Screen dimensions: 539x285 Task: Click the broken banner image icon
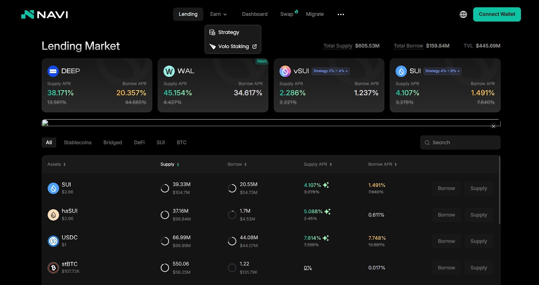45,123
